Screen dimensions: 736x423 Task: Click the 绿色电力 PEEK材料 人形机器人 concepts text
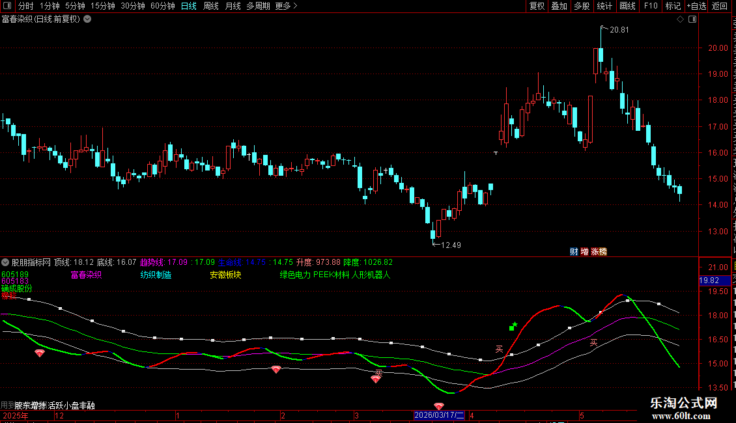pyautogui.click(x=335, y=275)
